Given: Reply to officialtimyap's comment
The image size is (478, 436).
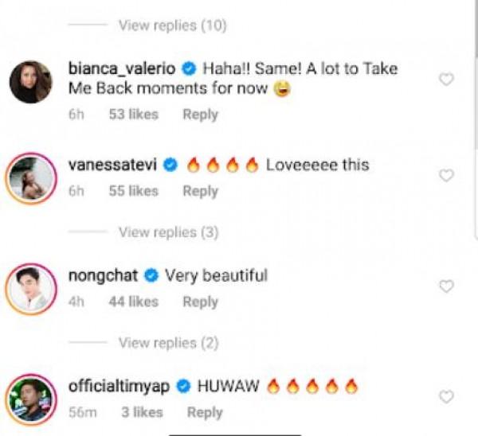Looking at the screenshot, I should tap(205, 412).
